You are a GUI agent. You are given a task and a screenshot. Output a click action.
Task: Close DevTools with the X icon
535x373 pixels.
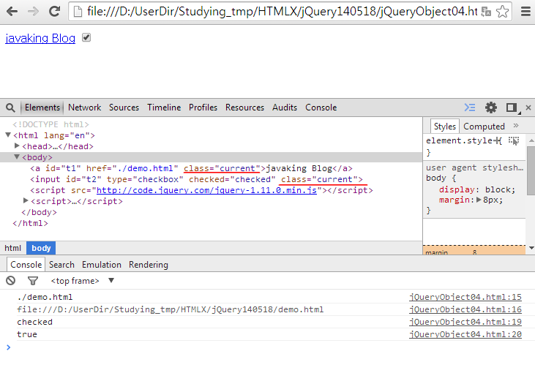pyautogui.click(x=528, y=108)
